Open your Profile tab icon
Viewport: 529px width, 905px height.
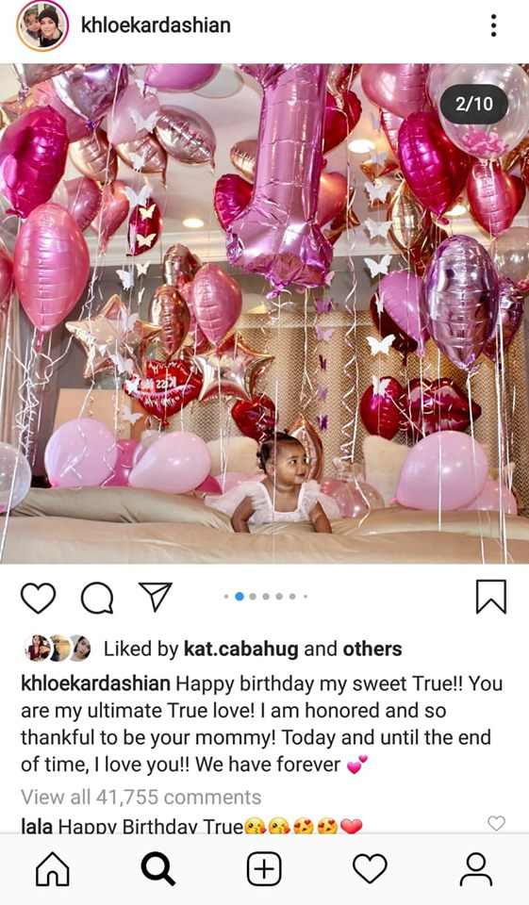click(x=476, y=868)
